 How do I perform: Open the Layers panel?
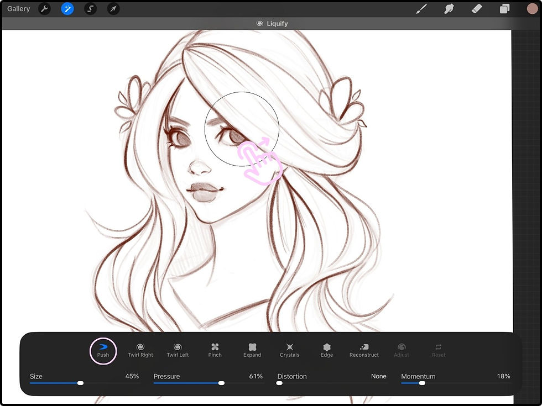coord(504,9)
